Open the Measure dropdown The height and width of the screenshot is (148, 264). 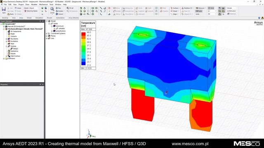[201, 8]
